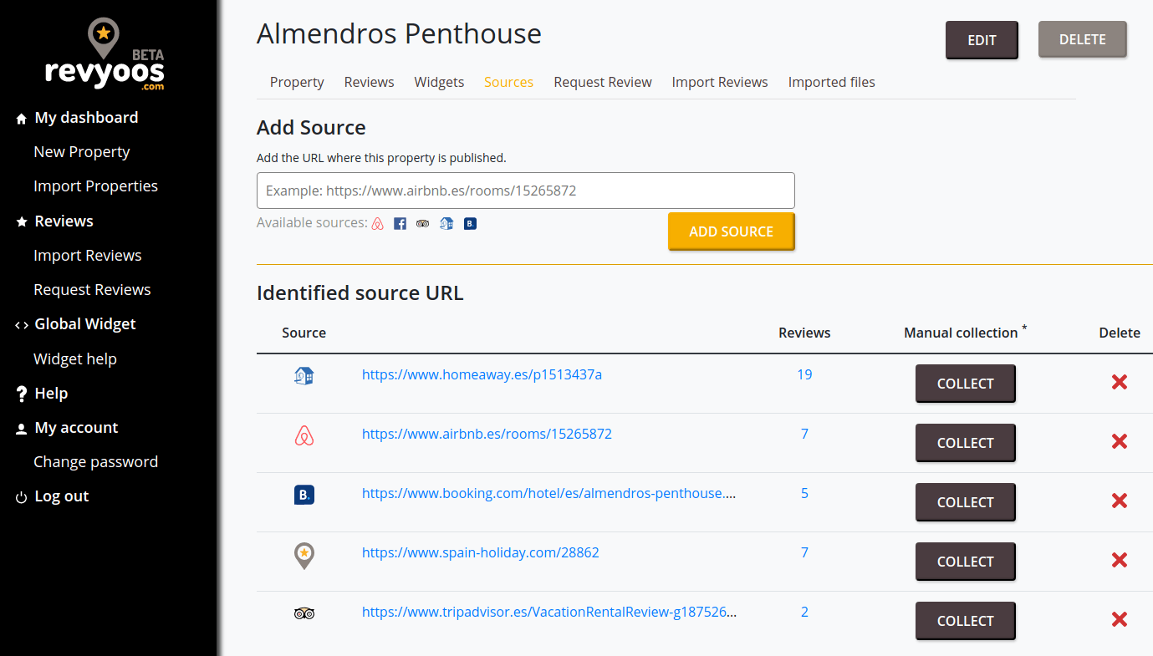Viewport: 1153px width, 656px height.
Task: Click the Edit property button
Action: (x=982, y=40)
